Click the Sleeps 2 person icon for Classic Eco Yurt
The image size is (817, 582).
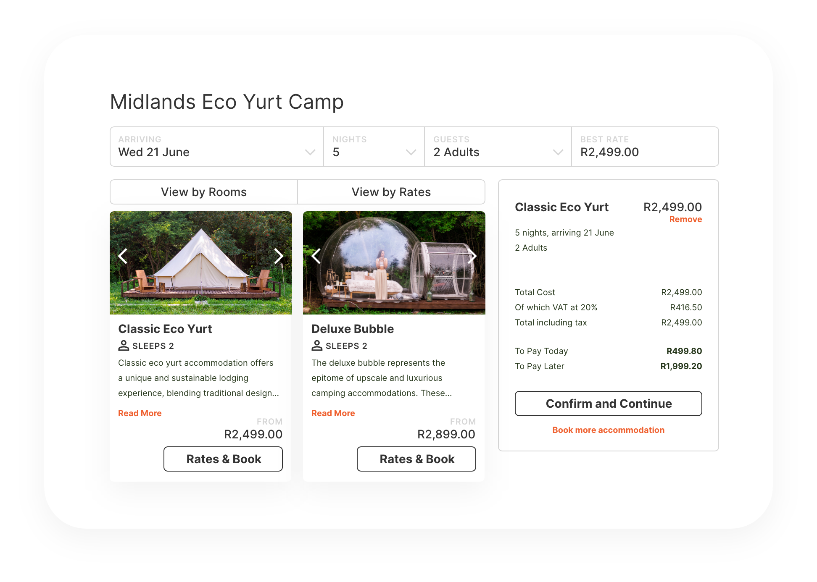(x=124, y=346)
